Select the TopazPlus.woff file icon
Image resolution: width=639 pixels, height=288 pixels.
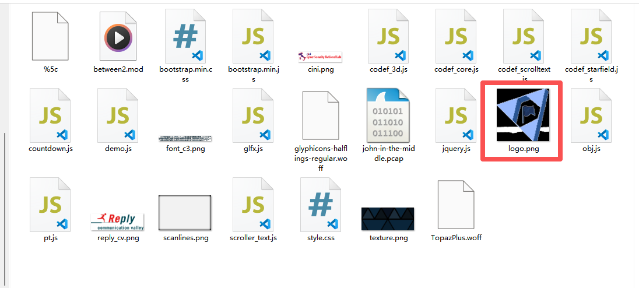pyautogui.click(x=456, y=205)
